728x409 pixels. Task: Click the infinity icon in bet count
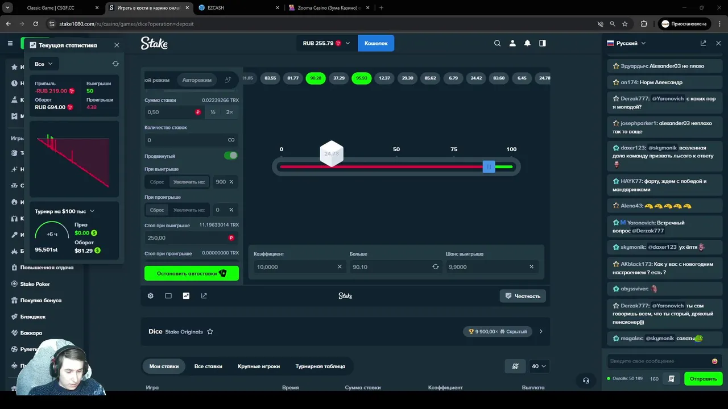tap(231, 140)
